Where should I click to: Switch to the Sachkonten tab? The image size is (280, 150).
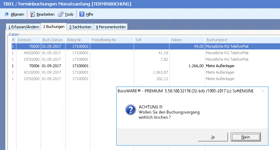tap(80, 27)
